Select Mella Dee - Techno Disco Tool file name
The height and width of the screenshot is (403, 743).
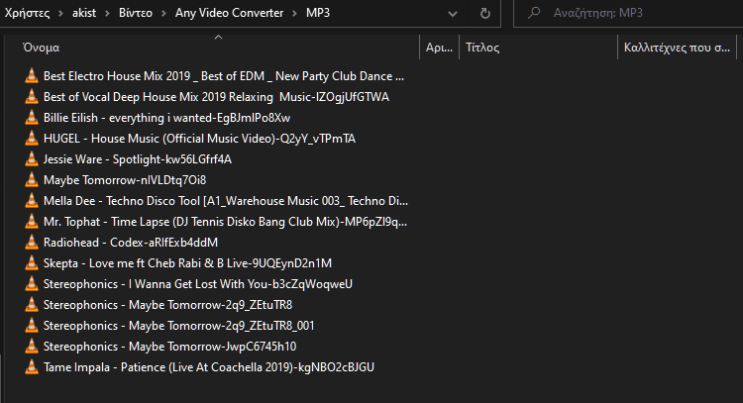tap(226, 201)
